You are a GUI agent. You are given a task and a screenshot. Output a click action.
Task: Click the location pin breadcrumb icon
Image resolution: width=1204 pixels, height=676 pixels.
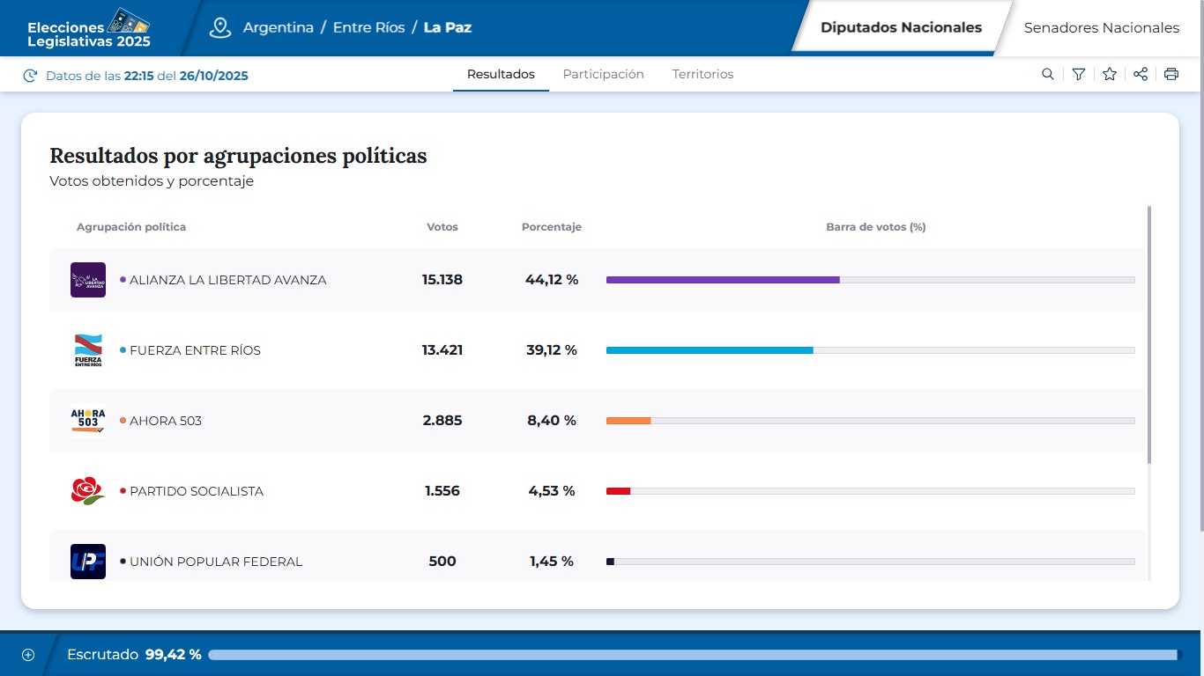[x=219, y=27]
